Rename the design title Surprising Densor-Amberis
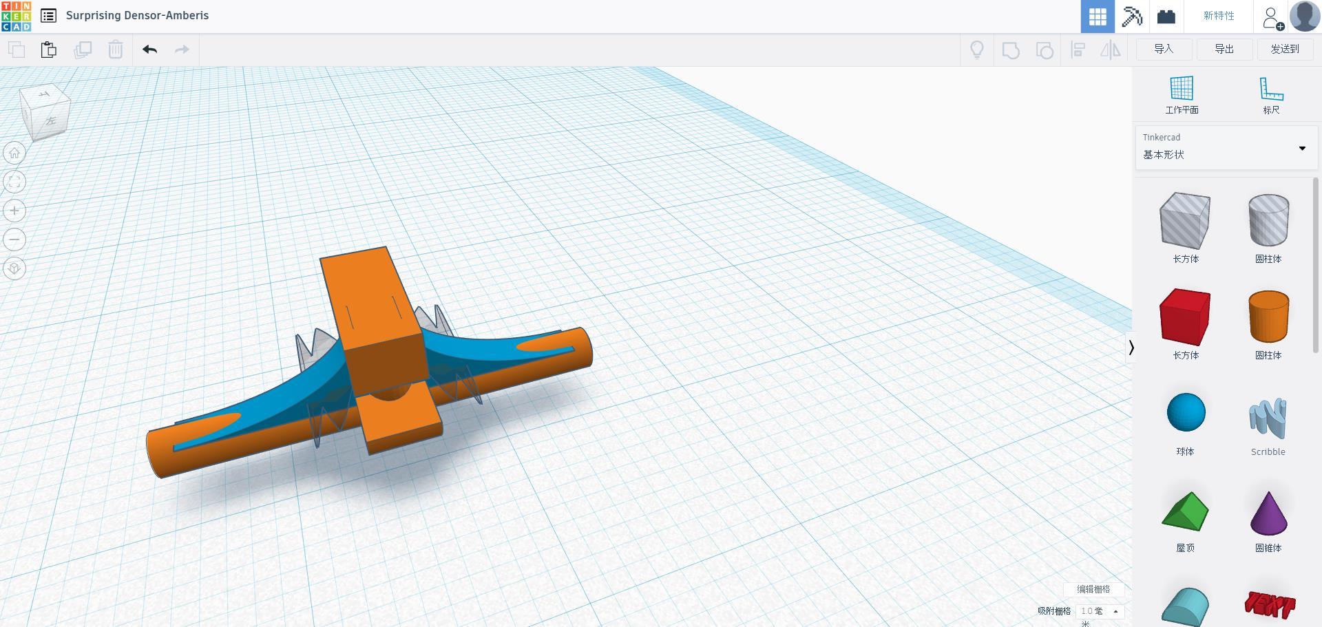Image resolution: width=1322 pixels, height=627 pixels. [137, 15]
